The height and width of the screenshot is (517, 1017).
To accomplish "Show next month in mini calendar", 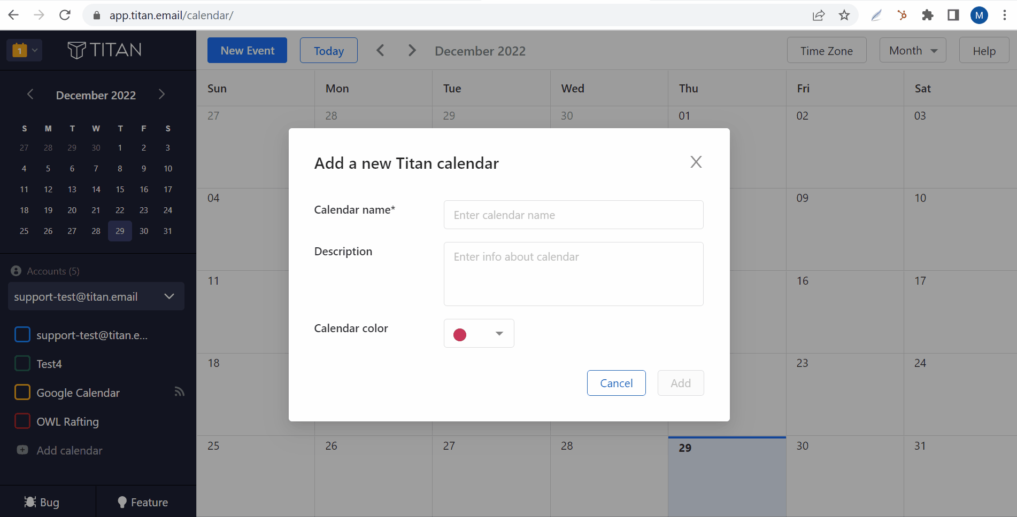I will point(161,95).
